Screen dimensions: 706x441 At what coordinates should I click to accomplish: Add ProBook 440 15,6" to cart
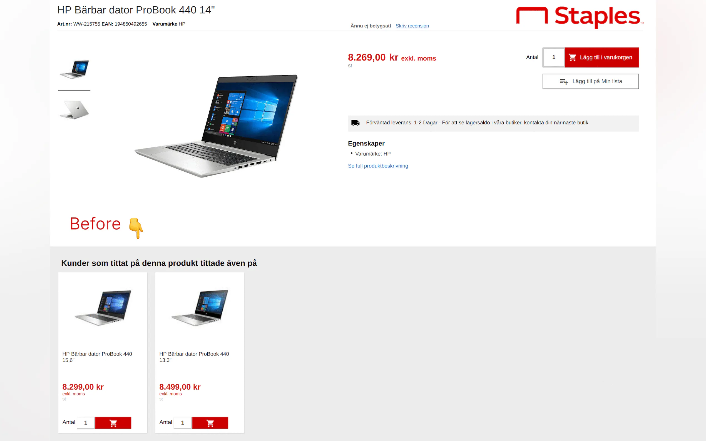click(x=113, y=423)
